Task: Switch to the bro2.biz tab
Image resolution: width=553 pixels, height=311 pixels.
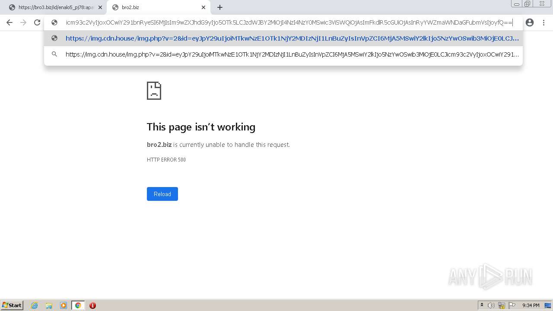Action: (158, 7)
